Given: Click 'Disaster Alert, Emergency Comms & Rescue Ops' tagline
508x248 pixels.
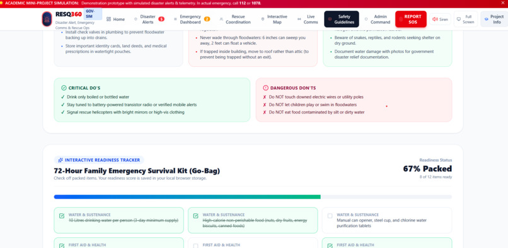Looking at the screenshot, I should click(75, 25).
